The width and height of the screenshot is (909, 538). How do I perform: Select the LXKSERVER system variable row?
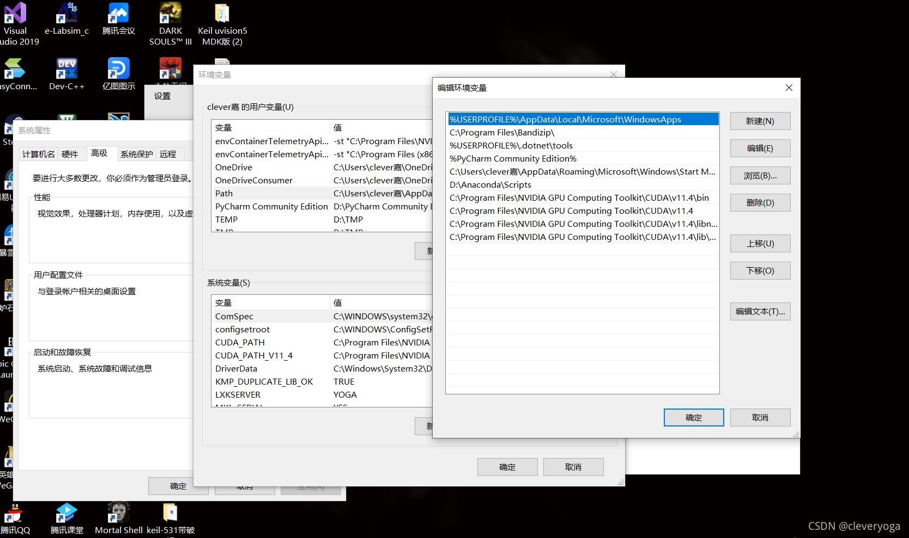click(x=323, y=395)
